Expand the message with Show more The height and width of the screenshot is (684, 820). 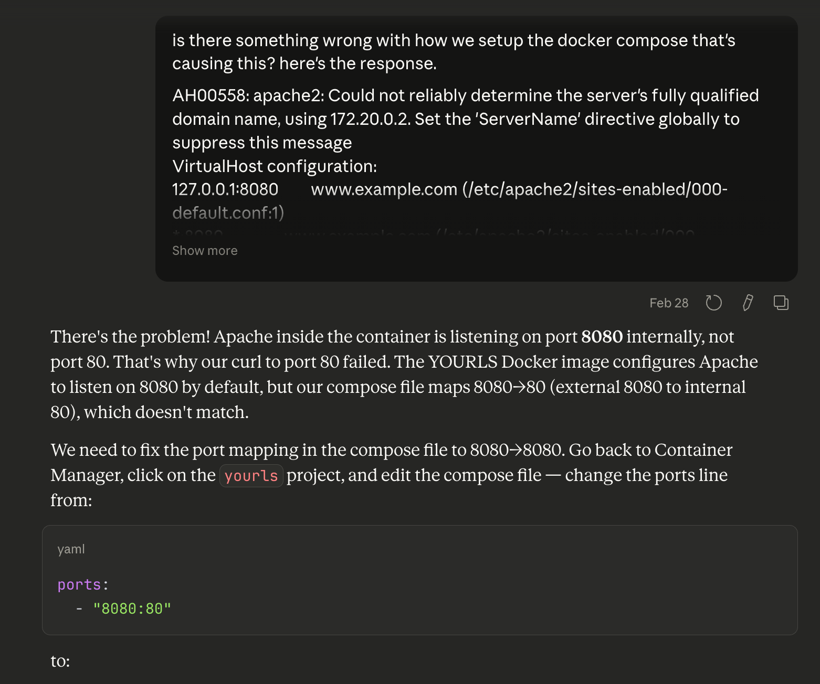[x=205, y=251]
